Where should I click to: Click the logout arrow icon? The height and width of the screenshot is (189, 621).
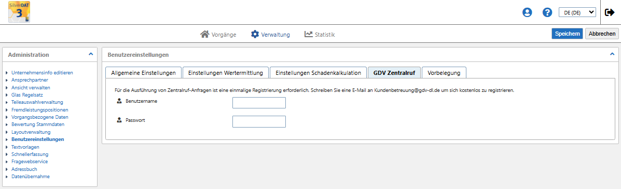coord(610,12)
